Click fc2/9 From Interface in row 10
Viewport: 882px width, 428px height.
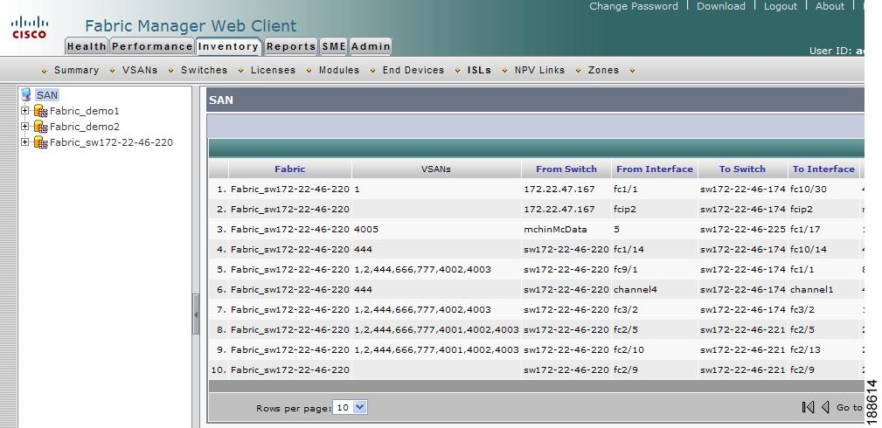[626, 370]
